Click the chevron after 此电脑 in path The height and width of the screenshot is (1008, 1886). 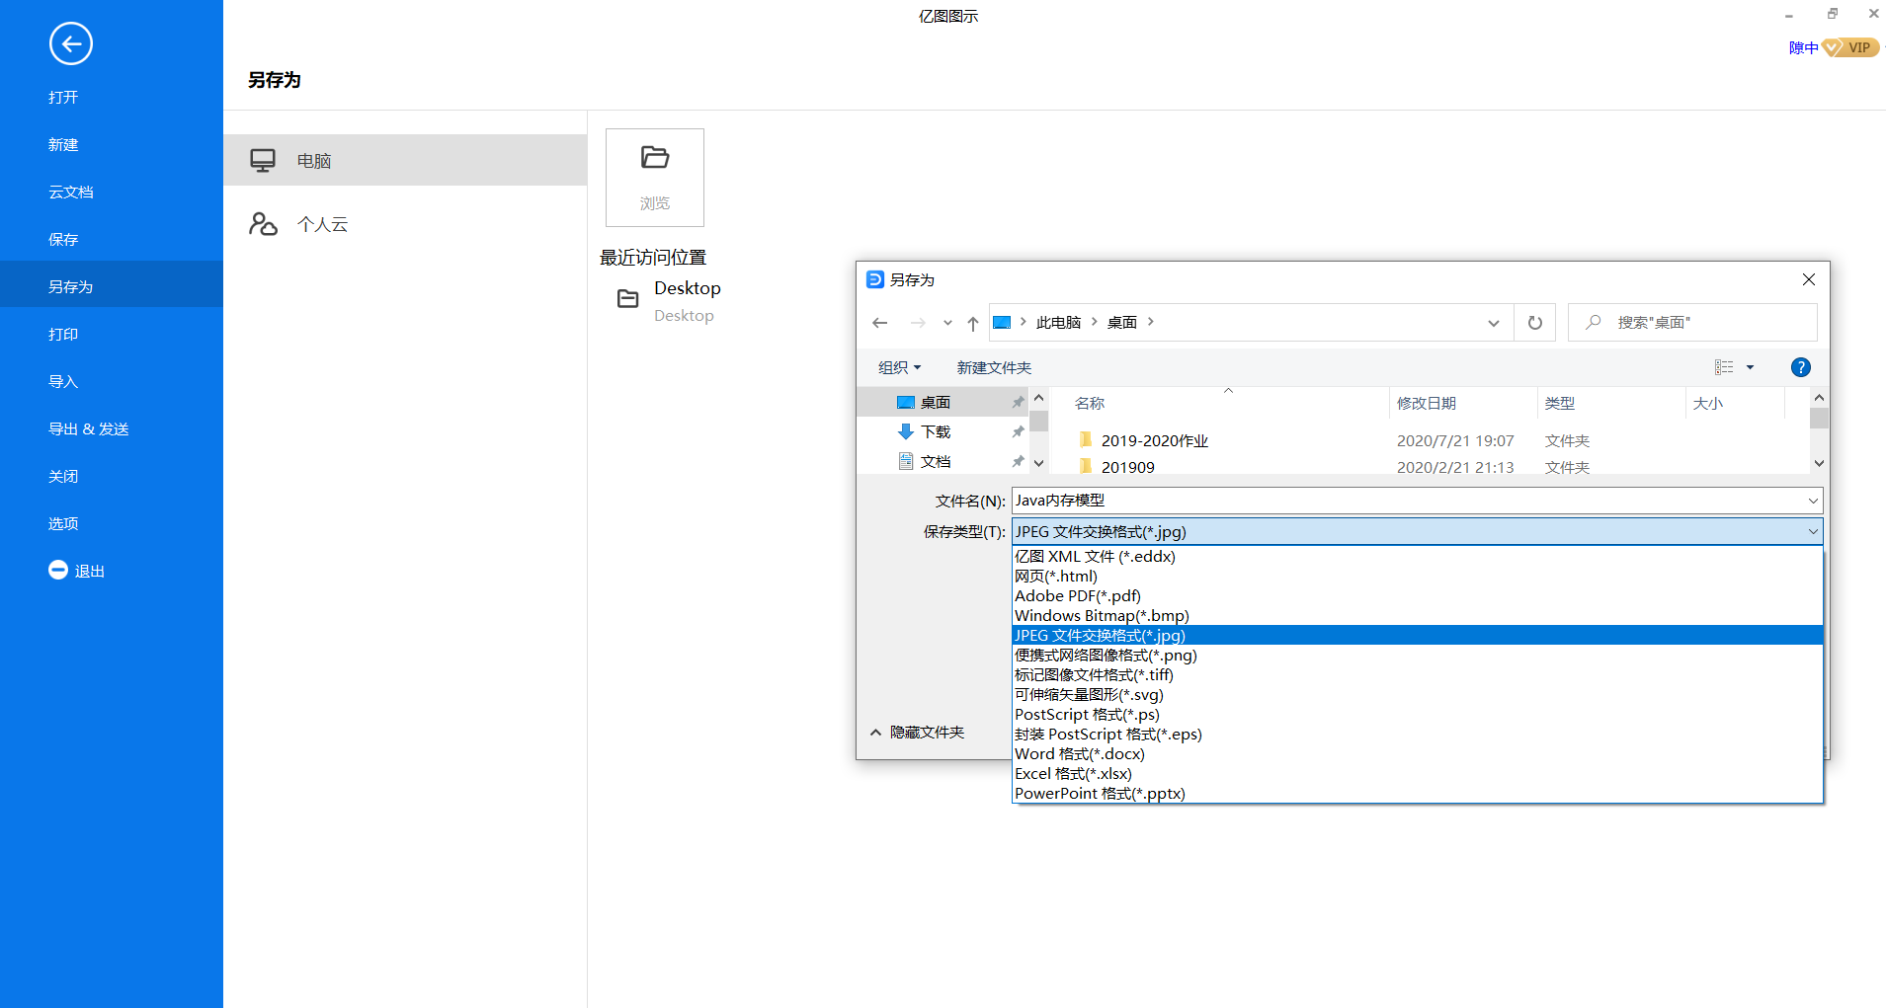(1095, 322)
